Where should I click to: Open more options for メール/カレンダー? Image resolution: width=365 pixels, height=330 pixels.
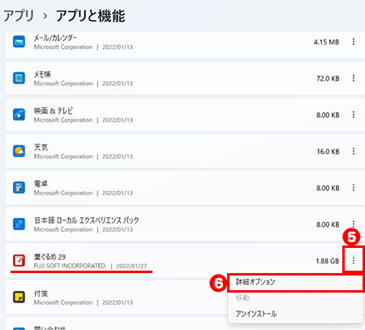[x=354, y=41]
